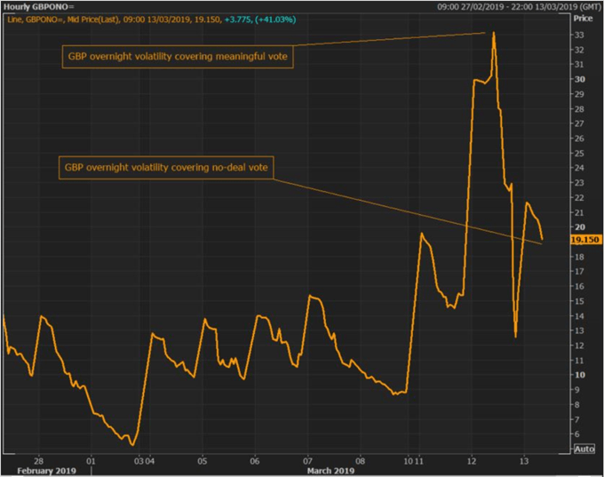Click the 19.150 current price label

coord(584,240)
